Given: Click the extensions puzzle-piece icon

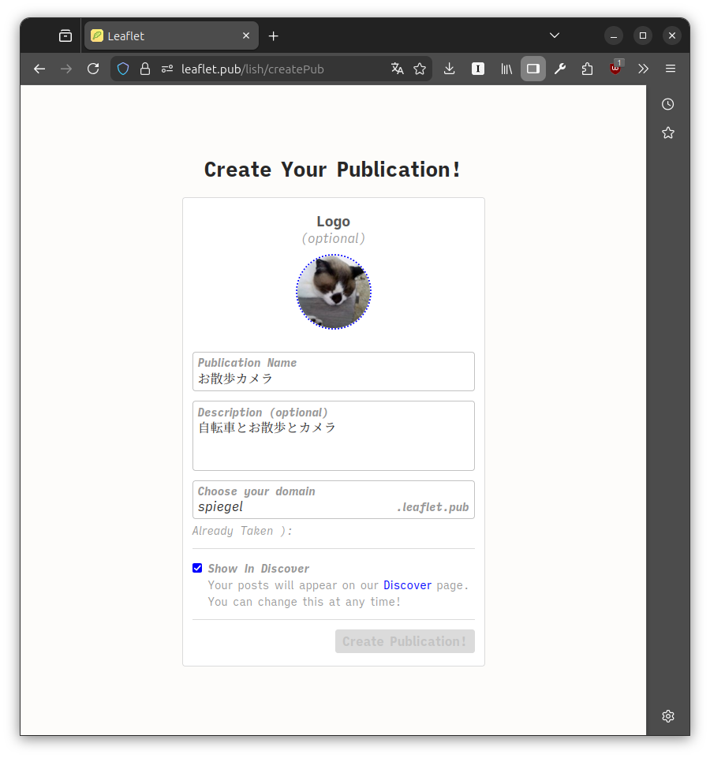Looking at the screenshot, I should pos(587,69).
